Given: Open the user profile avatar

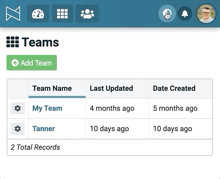Looking at the screenshot, I should click(x=206, y=14).
